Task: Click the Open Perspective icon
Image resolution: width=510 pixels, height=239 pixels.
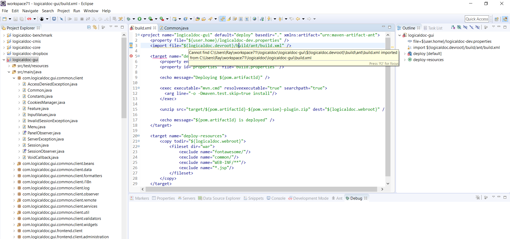Action: (x=496, y=19)
